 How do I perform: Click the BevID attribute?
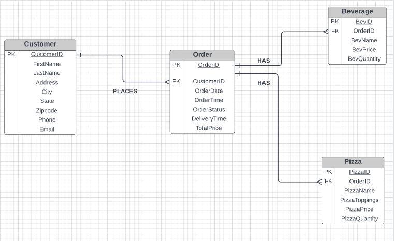point(364,22)
